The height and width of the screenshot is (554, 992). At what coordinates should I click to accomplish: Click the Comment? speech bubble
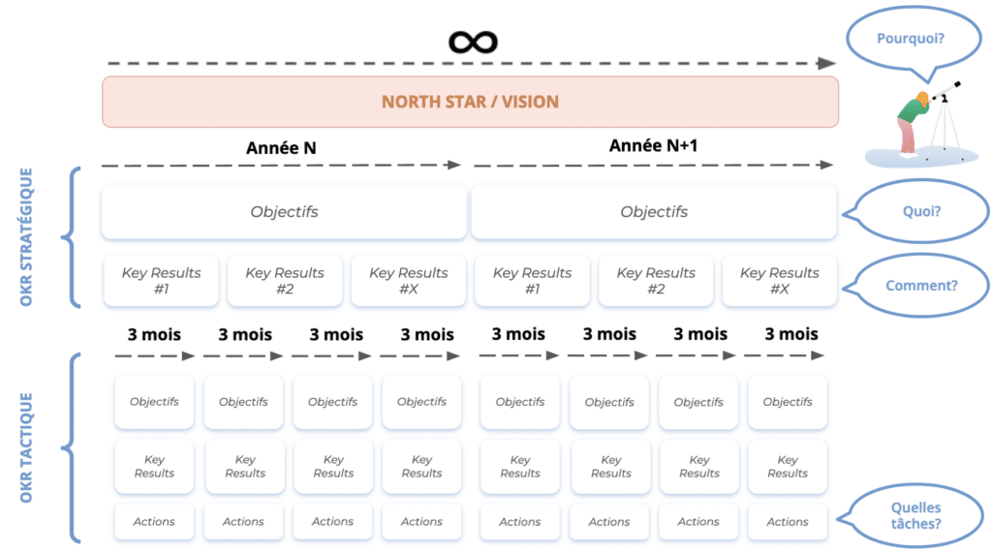tap(916, 286)
